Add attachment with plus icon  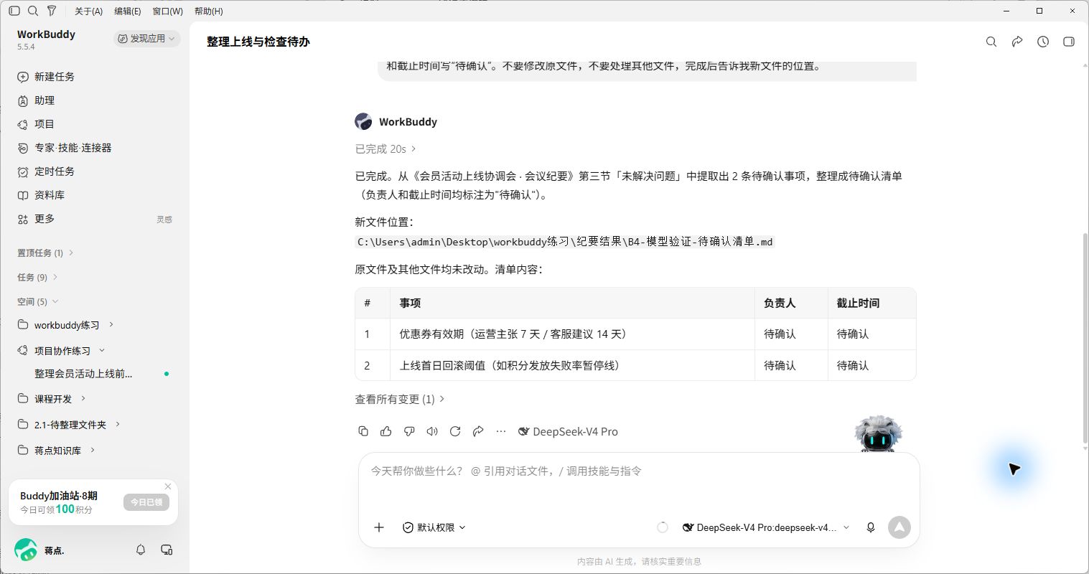coord(379,527)
